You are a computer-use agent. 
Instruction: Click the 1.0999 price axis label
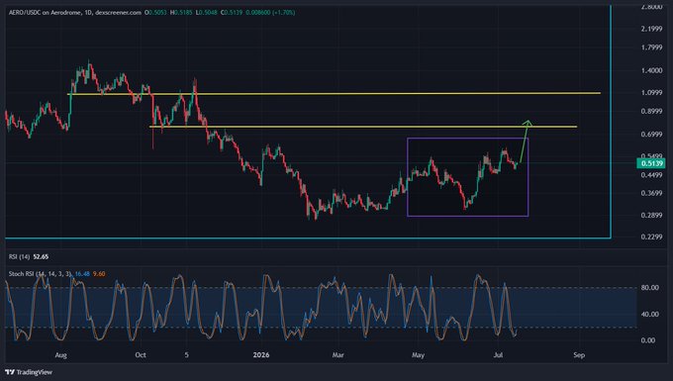[x=651, y=93]
